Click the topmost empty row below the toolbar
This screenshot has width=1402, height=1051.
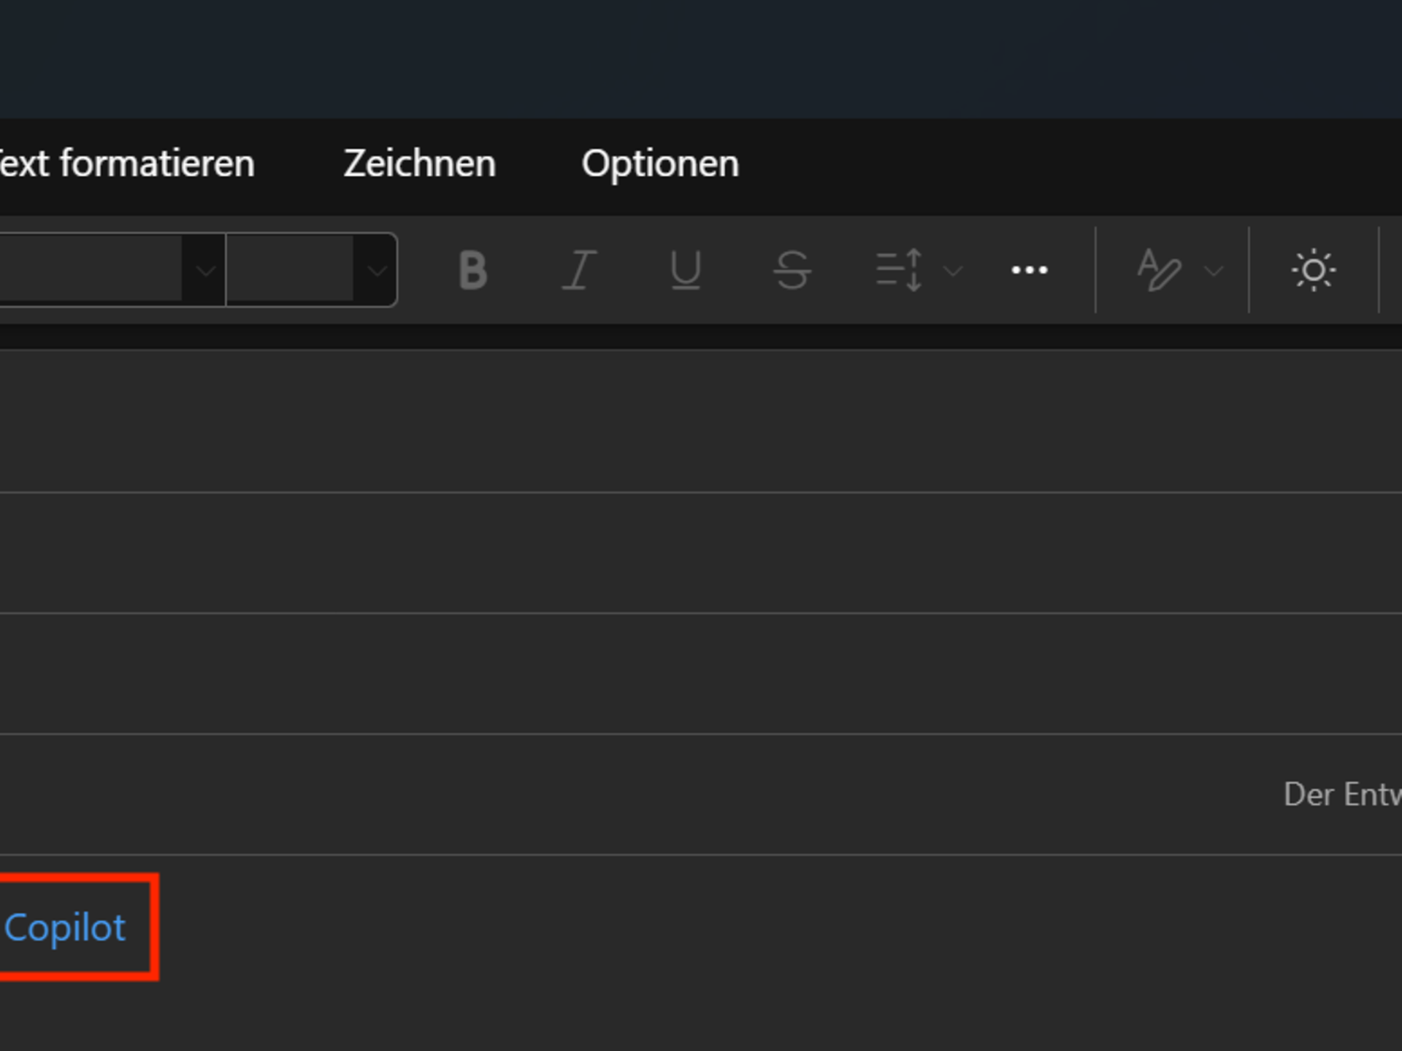701,421
